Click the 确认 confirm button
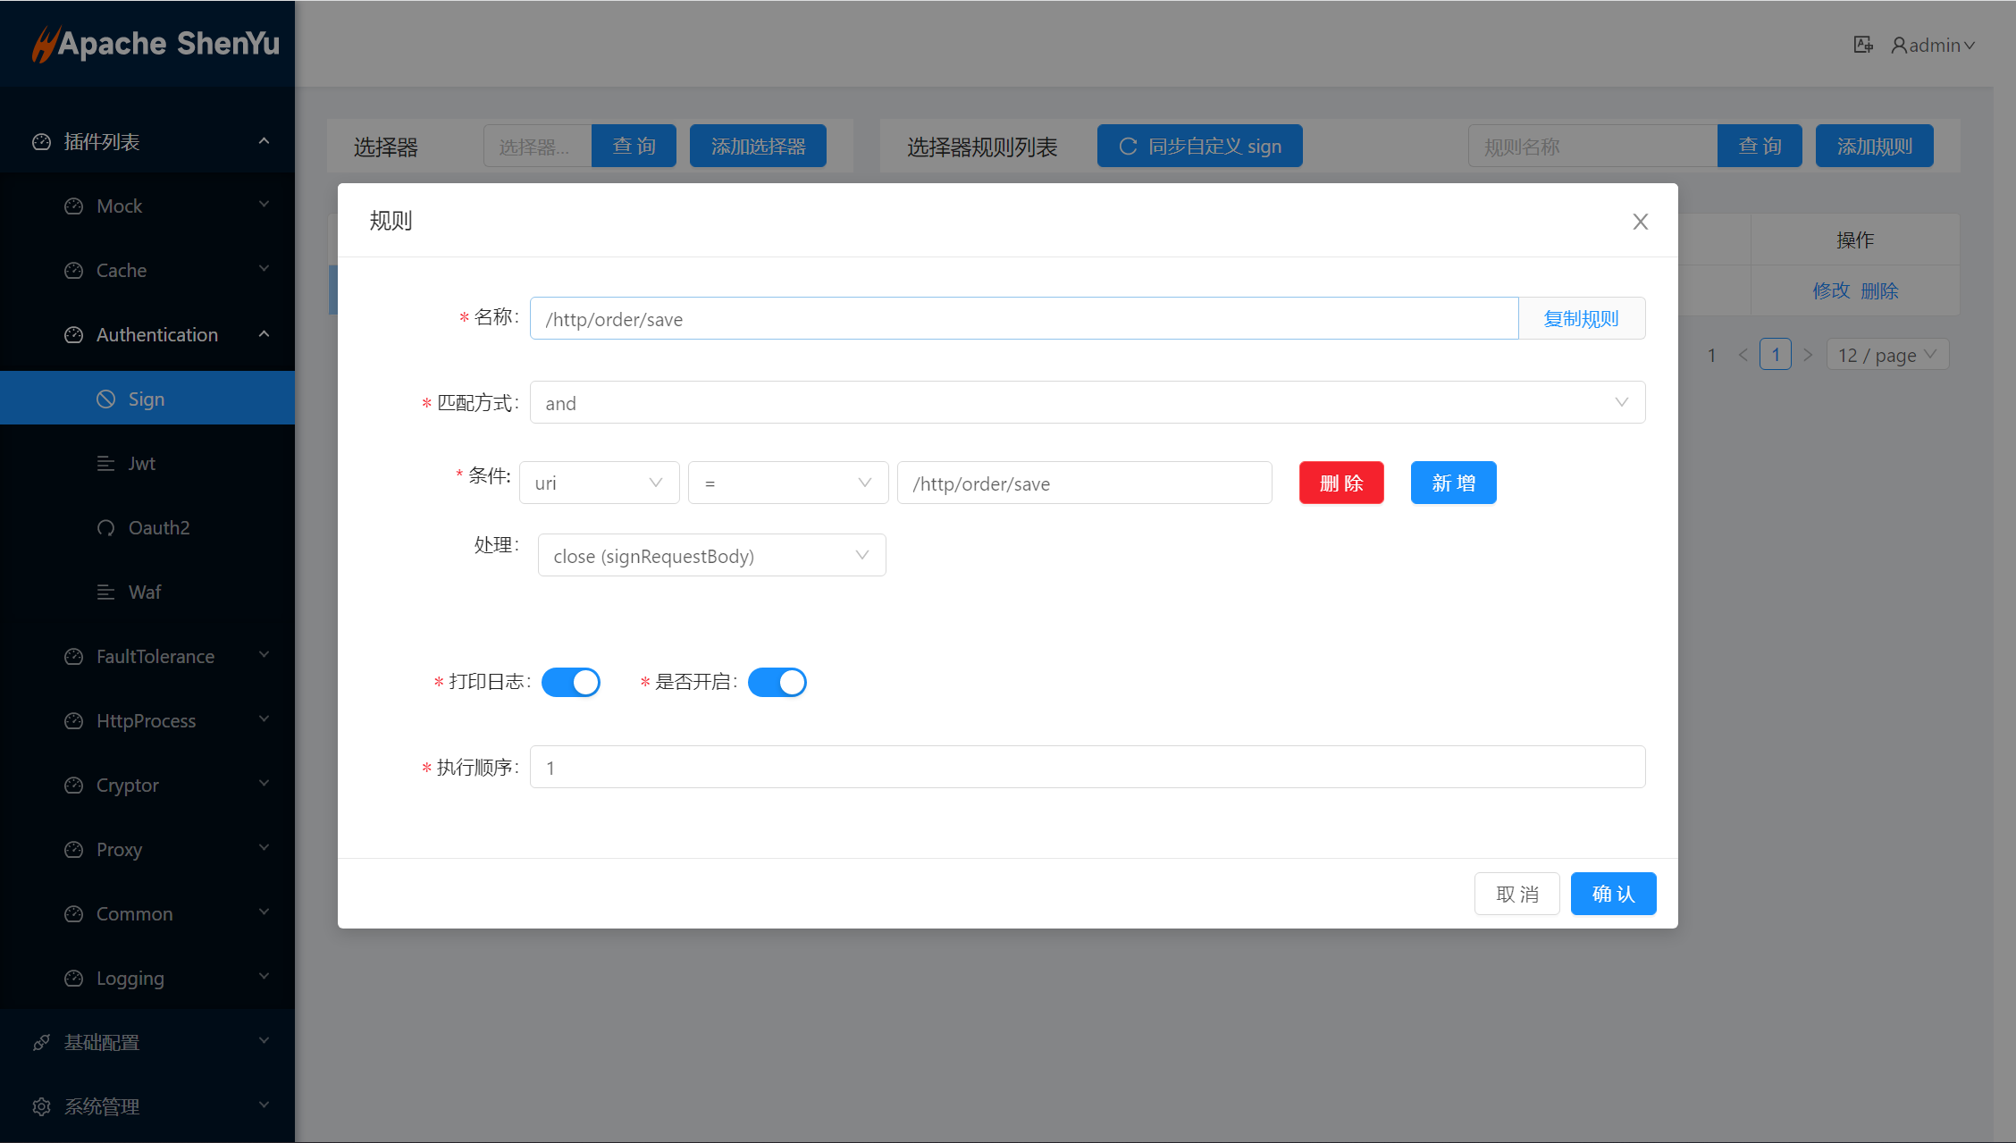Screen dimensions: 2016x1143 [x=1613, y=894]
